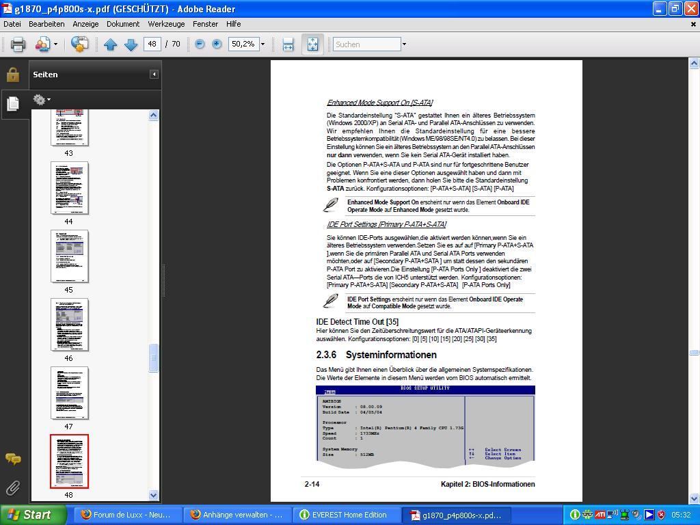Click the 2.3.6 Systeminformationen heading
Image resolution: width=700 pixels, height=525 pixels.
(377, 355)
